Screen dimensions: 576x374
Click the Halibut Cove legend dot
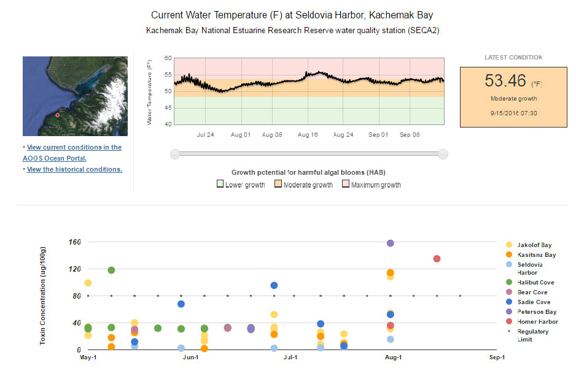508,282
